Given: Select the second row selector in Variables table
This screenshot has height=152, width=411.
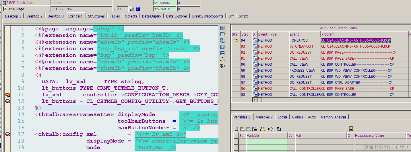Looking at the screenshot, I should click(236, 147).
